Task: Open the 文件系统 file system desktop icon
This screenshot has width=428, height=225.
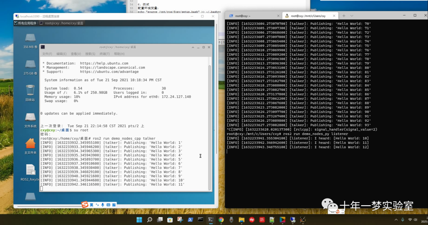Action: [30, 120]
